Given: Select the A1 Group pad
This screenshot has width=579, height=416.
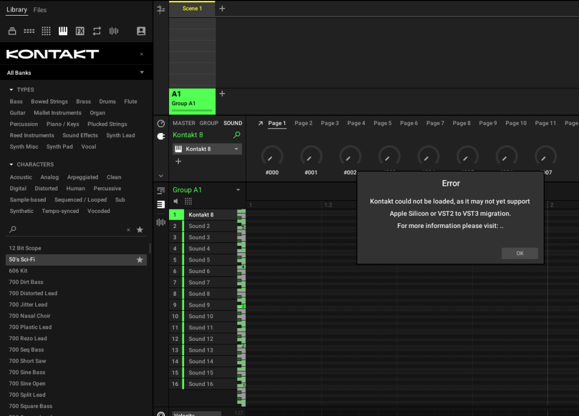Looking at the screenshot, I should click(192, 101).
